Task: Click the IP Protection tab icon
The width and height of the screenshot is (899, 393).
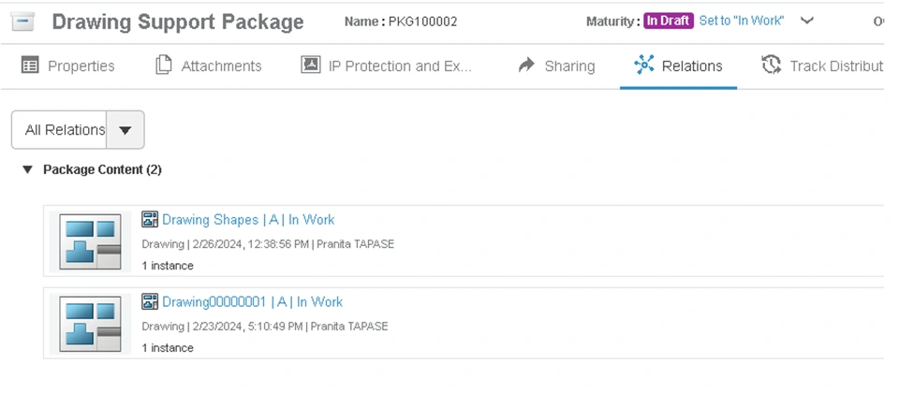Action: pos(310,65)
